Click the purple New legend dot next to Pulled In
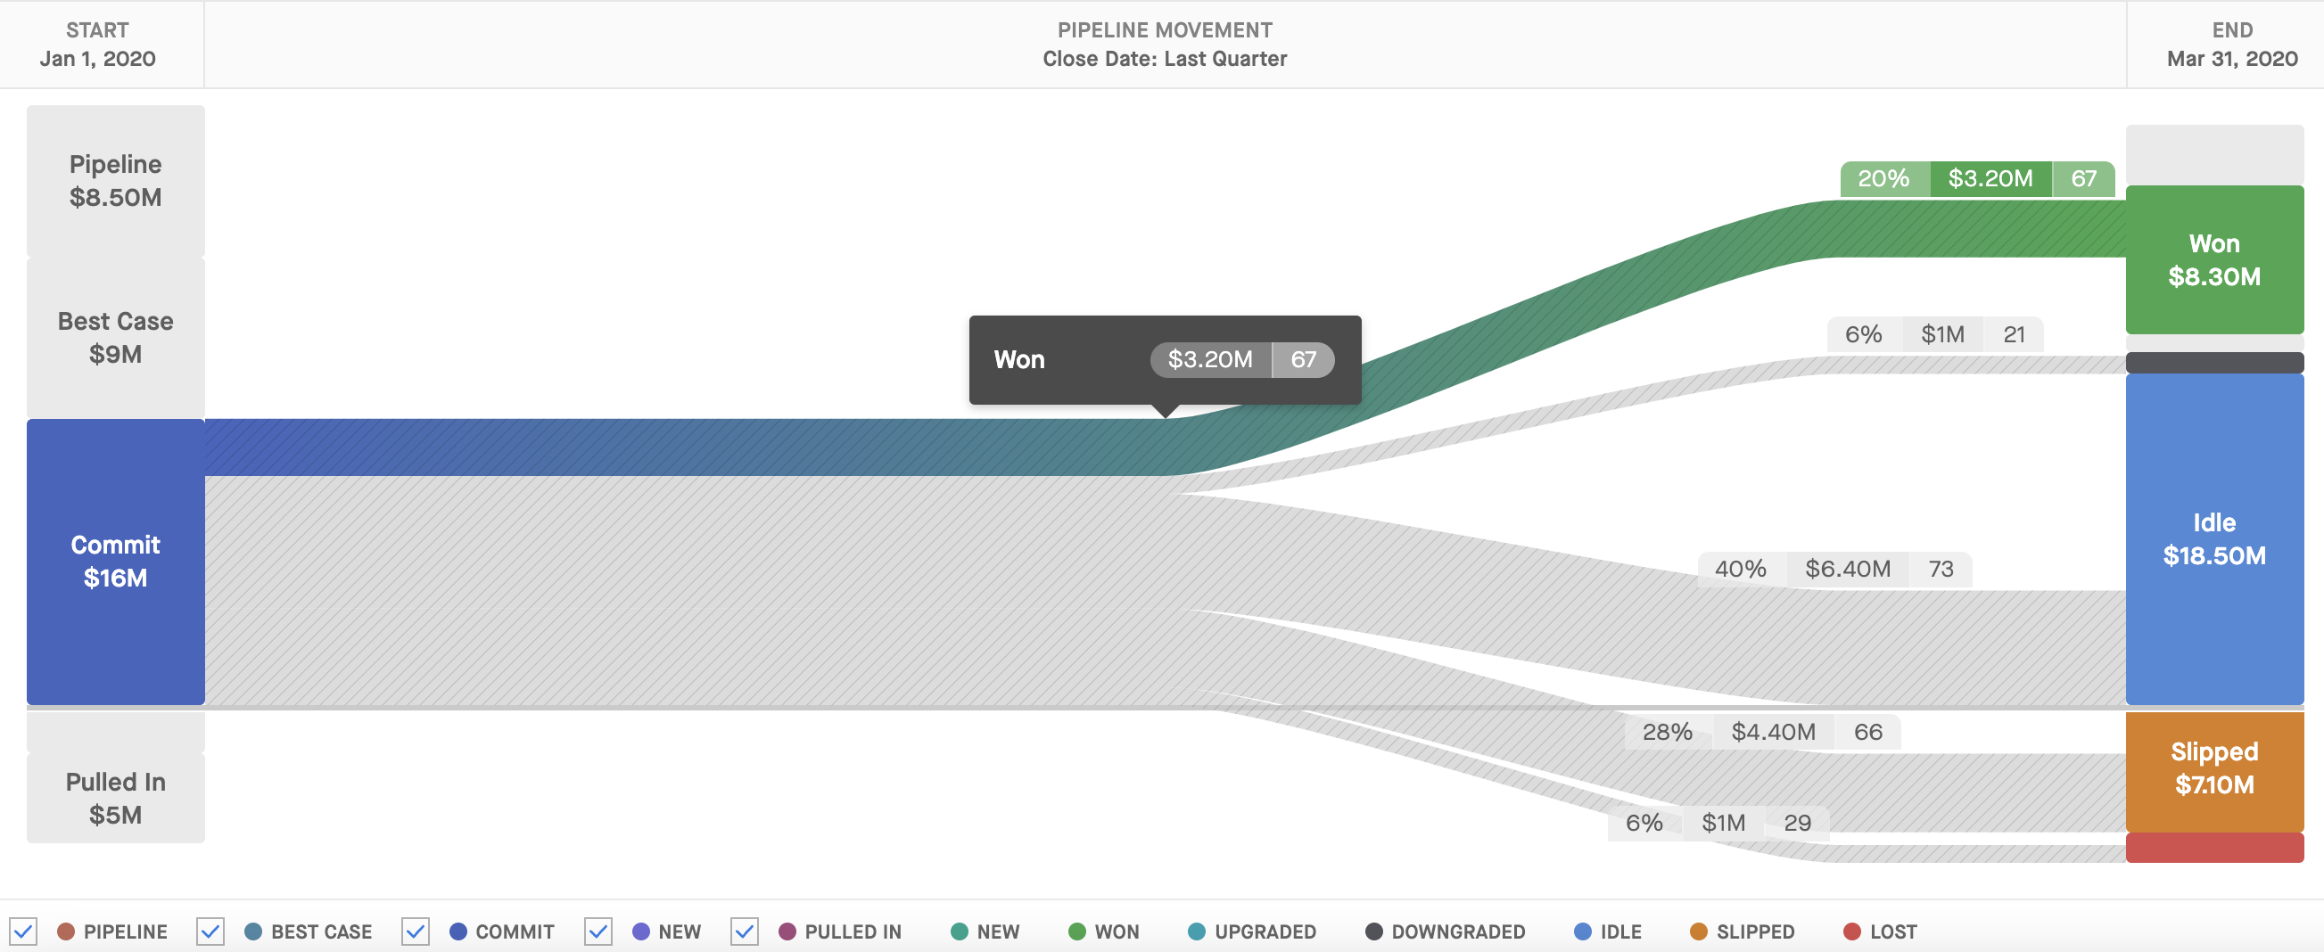This screenshot has width=2324, height=952. coord(641,931)
